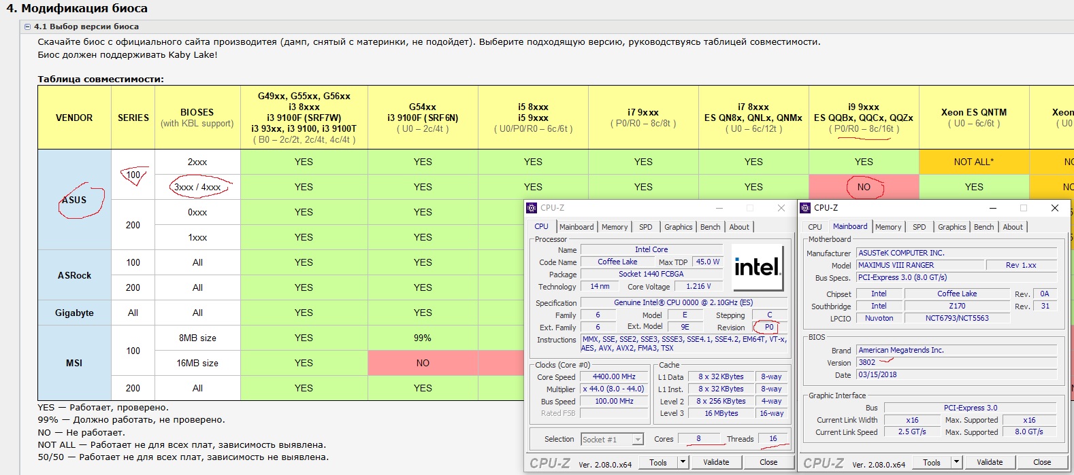Open Graphics tab in left CPU-Z window
Screen dimensions: 1074x475
coord(679,227)
